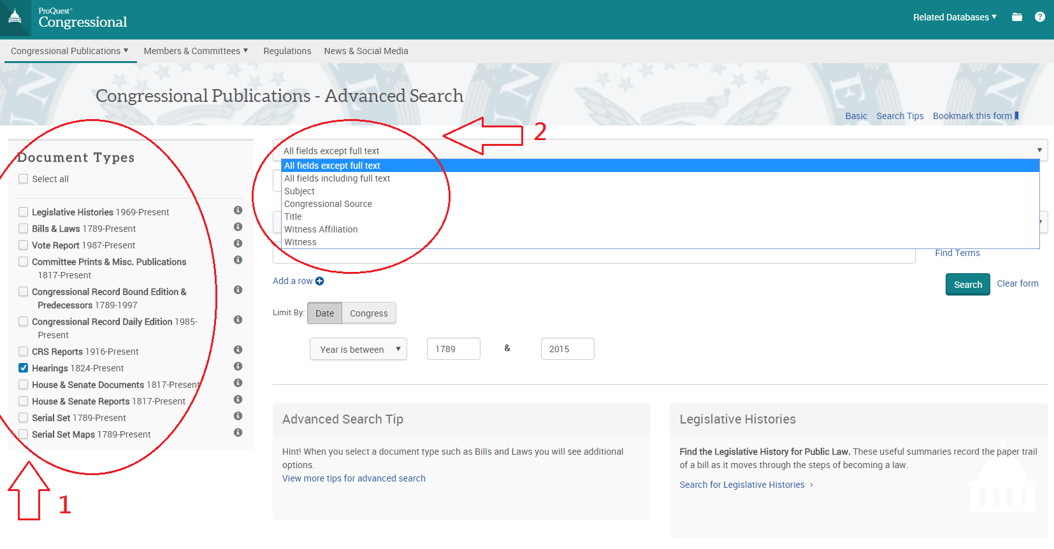Open the Regulations tab
The height and width of the screenshot is (549, 1054).
(287, 51)
